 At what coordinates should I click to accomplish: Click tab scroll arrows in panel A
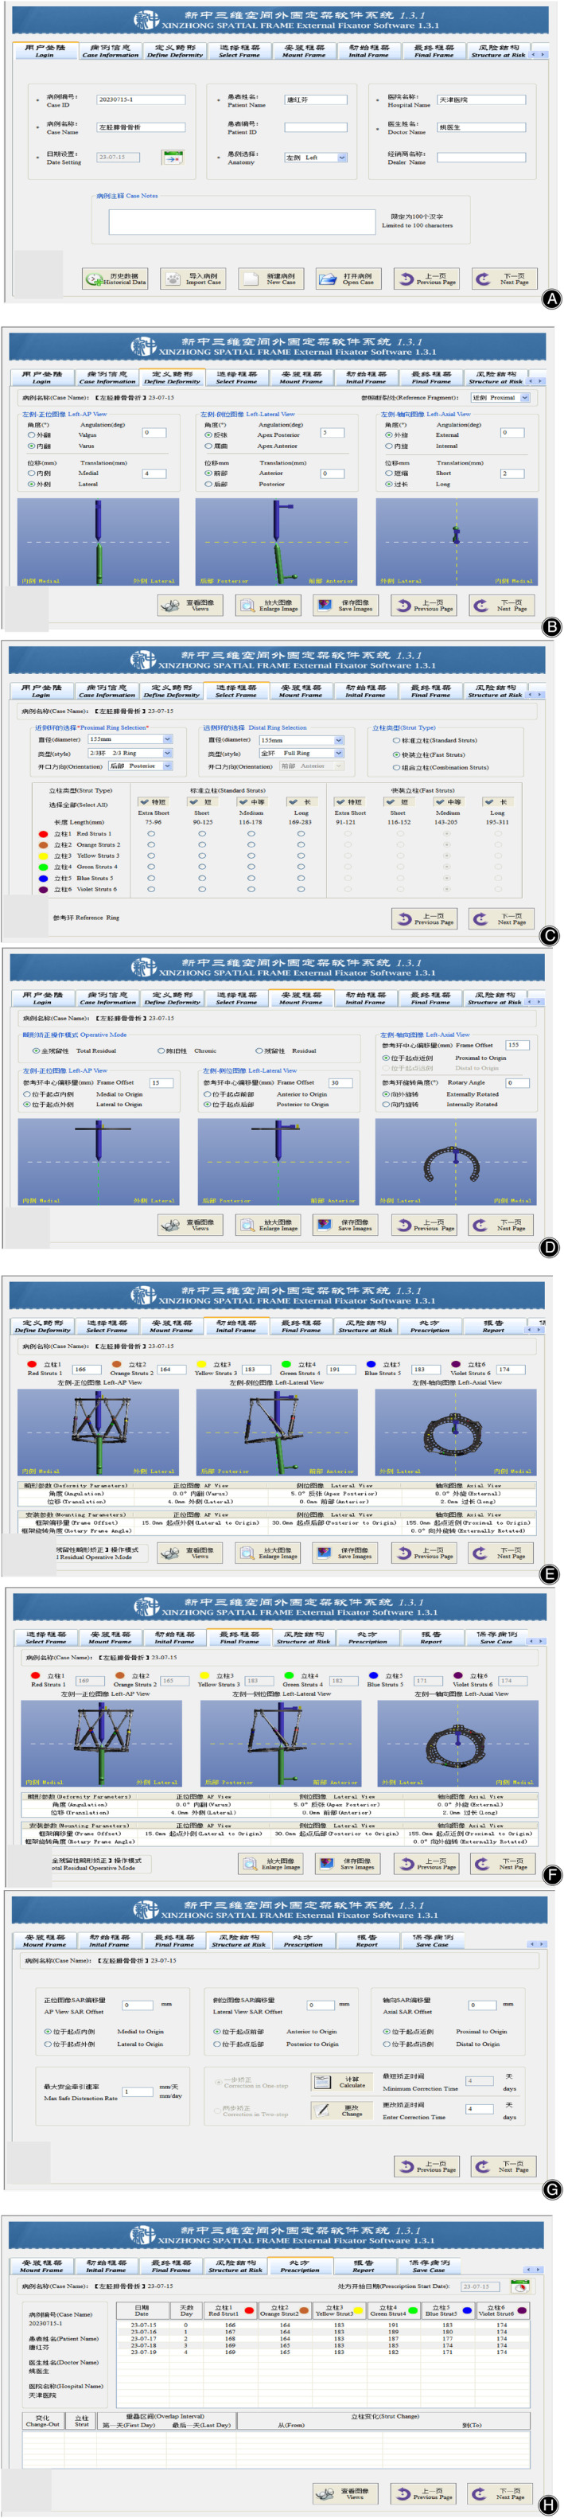538,55
